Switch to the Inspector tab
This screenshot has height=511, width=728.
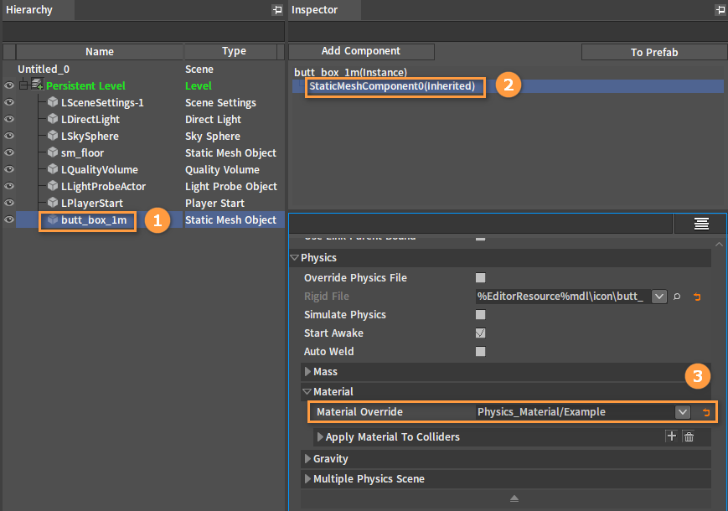point(324,10)
